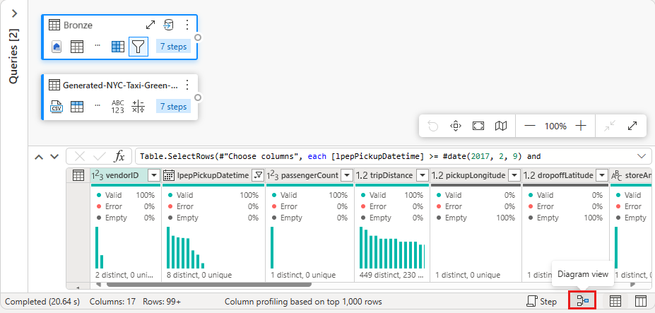Click the diagram reset undo icon
Screen dimensions: 655x313
click(433, 126)
